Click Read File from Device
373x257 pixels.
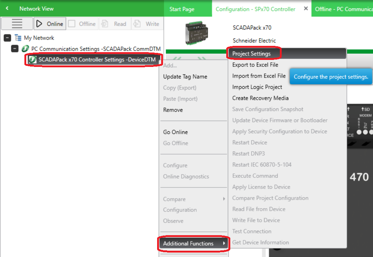pos(287,209)
